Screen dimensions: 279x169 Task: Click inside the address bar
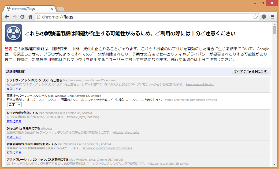(x=107, y=17)
